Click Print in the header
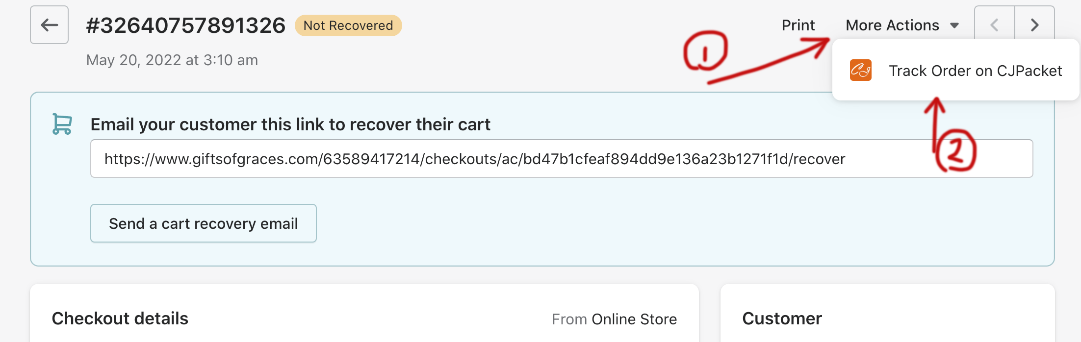This screenshot has height=342, width=1081. pyautogui.click(x=798, y=25)
